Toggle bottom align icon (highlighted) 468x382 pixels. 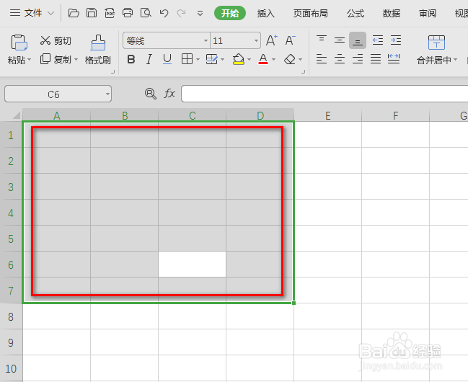(358, 40)
